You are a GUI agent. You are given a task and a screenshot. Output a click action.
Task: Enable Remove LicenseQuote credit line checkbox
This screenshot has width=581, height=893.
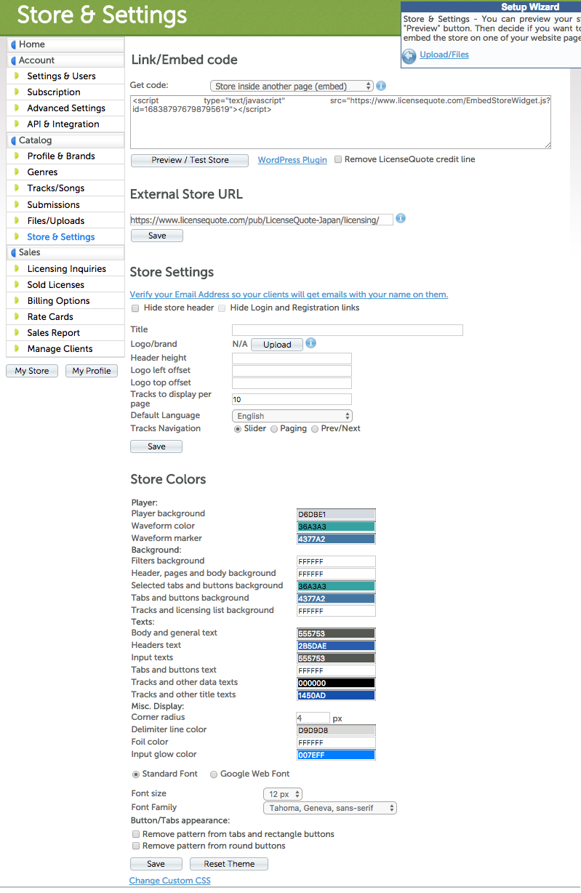[x=338, y=159]
